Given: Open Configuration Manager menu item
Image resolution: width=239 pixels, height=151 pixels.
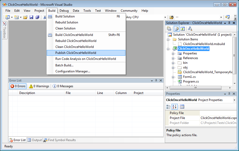Looking at the screenshot, I should coord(86,71).
